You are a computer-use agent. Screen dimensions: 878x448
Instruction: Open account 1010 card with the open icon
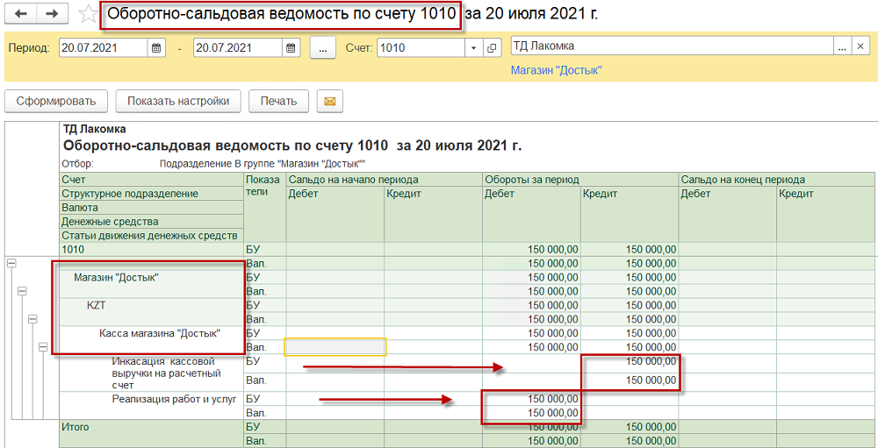(x=493, y=47)
